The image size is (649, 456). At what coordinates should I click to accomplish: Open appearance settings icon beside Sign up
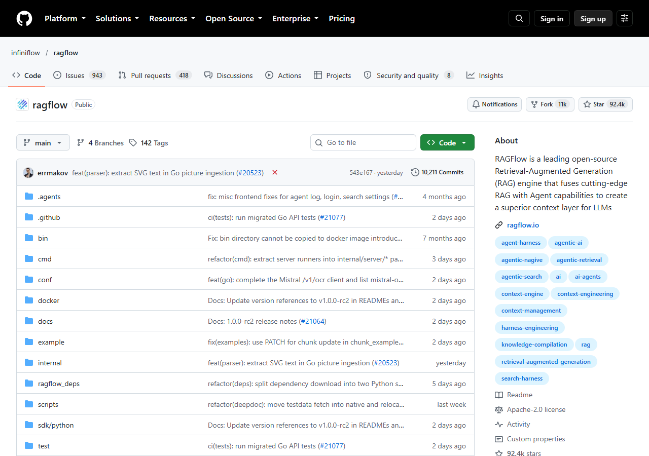click(x=625, y=19)
